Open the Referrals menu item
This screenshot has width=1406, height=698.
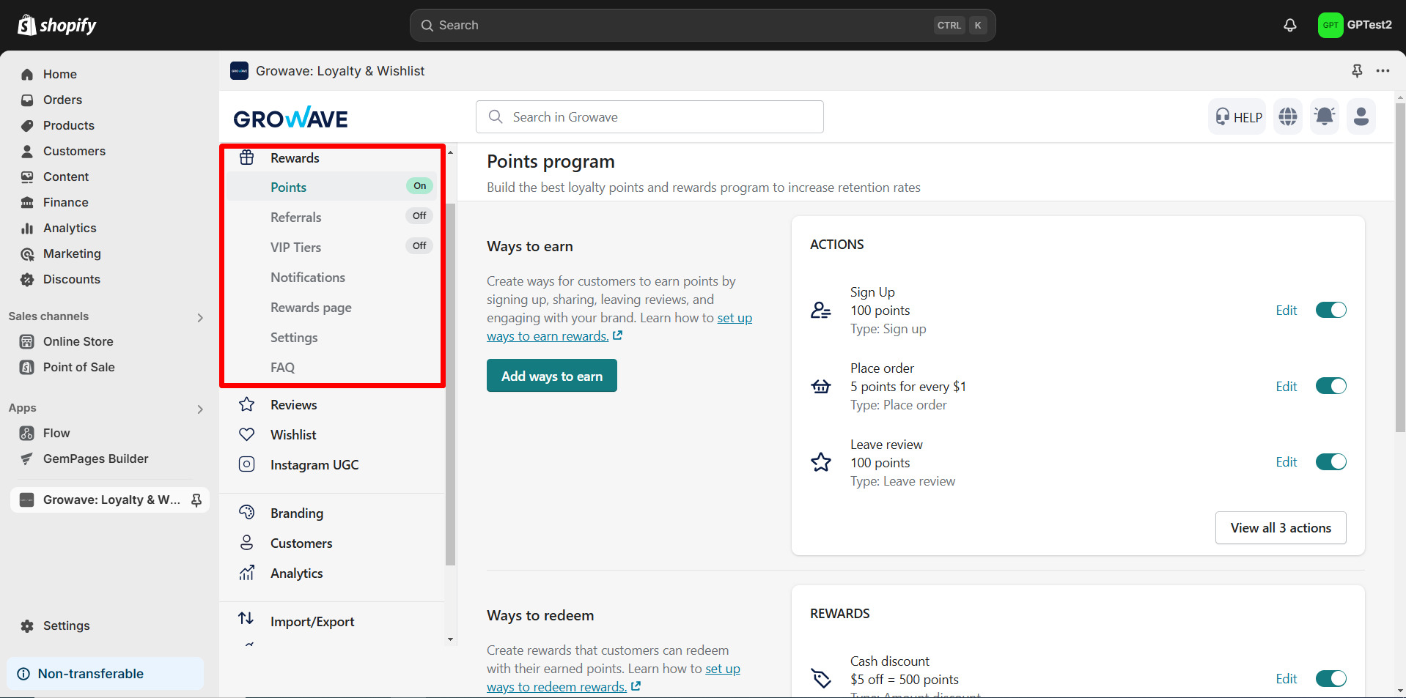point(295,218)
